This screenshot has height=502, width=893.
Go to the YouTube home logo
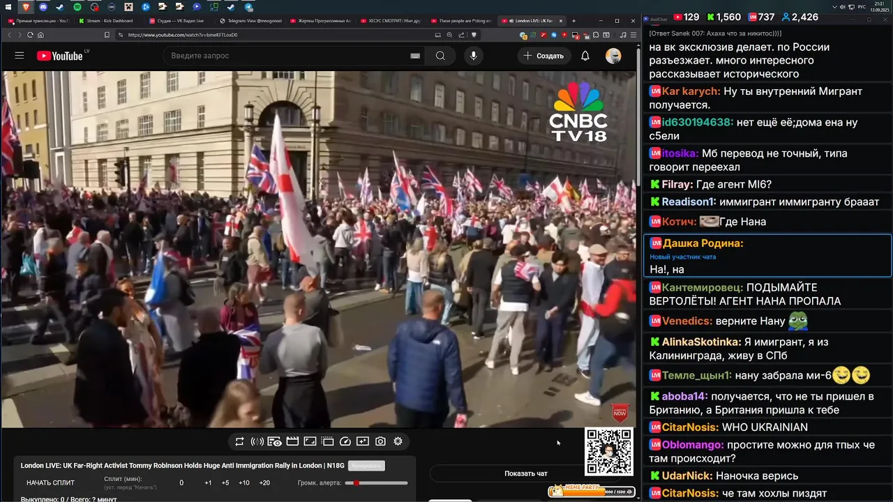[x=60, y=56]
